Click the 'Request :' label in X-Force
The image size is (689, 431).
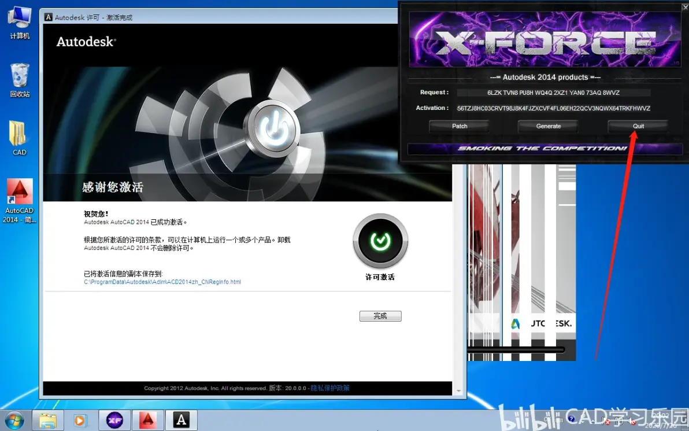coord(434,93)
